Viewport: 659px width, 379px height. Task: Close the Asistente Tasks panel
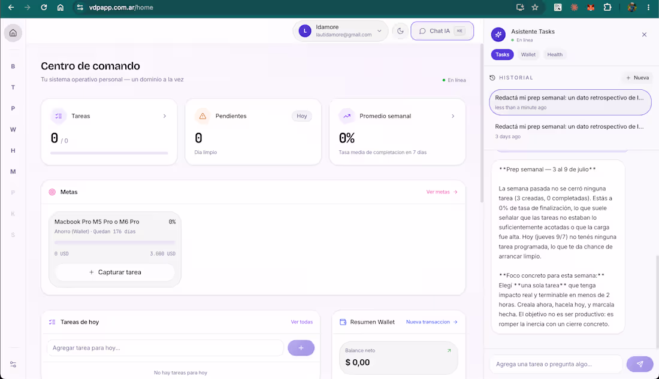point(644,35)
